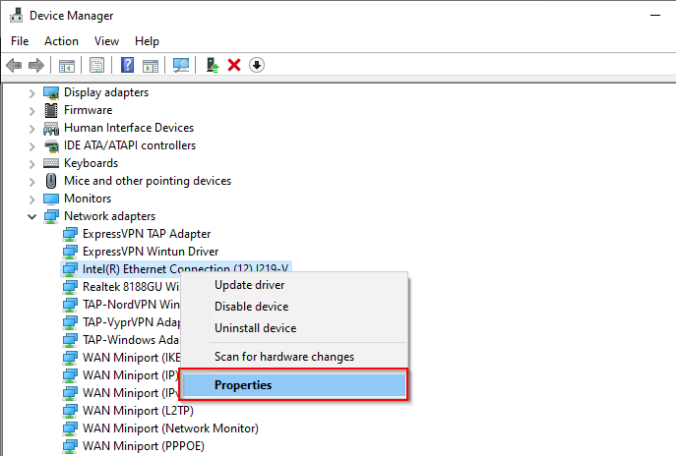Click Scan for hardware changes toolbar icon
Screen dimensions: 676x456
181,65
